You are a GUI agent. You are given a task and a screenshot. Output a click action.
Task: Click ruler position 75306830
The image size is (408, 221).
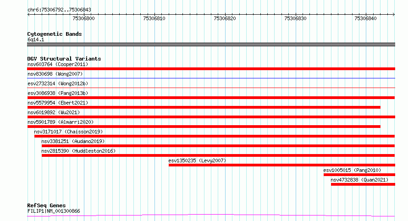click(x=296, y=18)
